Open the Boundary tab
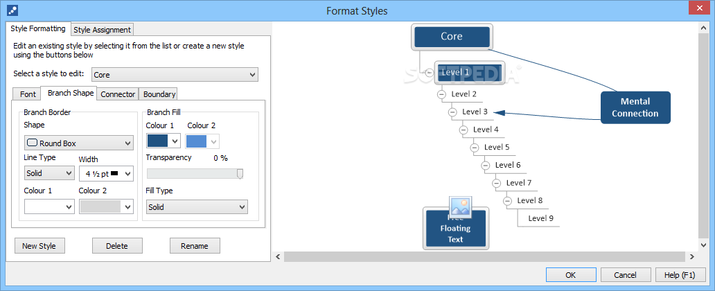 point(159,94)
